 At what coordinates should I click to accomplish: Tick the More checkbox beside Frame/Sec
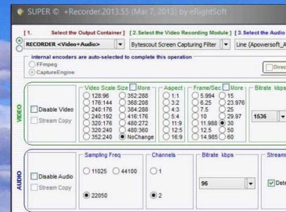225,88
